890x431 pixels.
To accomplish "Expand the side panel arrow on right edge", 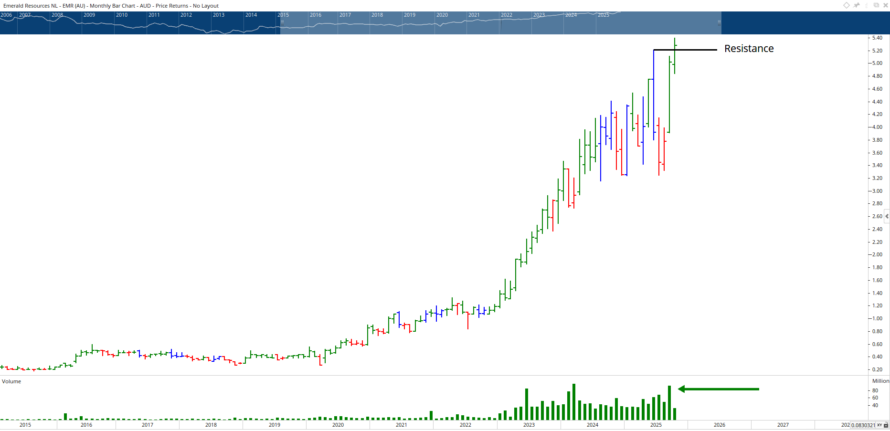I will (x=887, y=216).
